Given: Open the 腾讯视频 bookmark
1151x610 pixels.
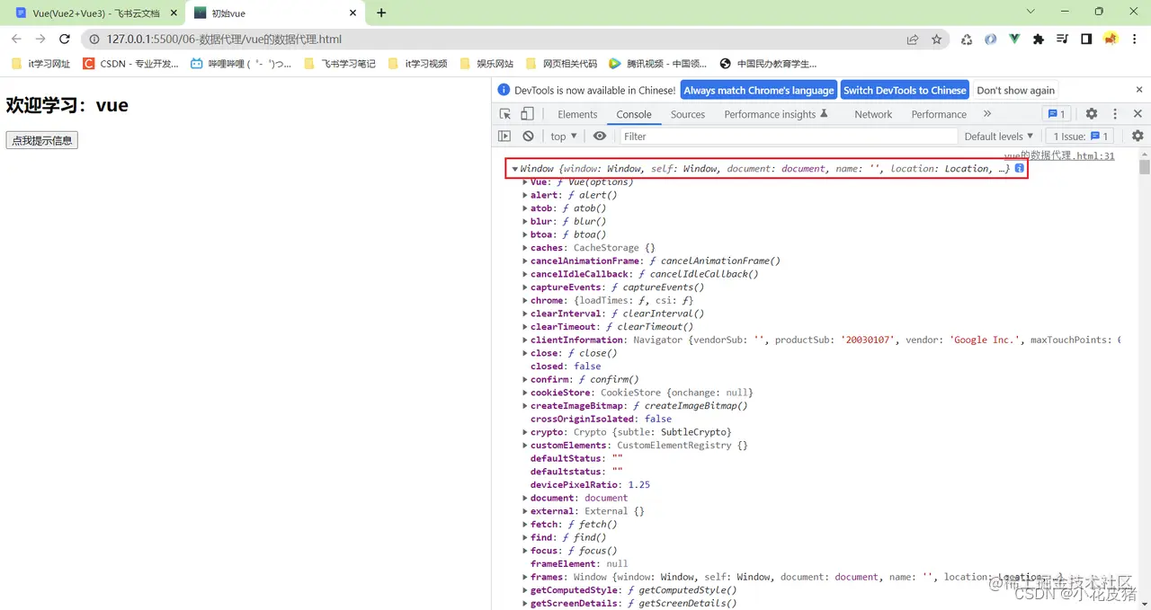Looking at the screenshot, I should pyautogui.click(x=657, y=64).
